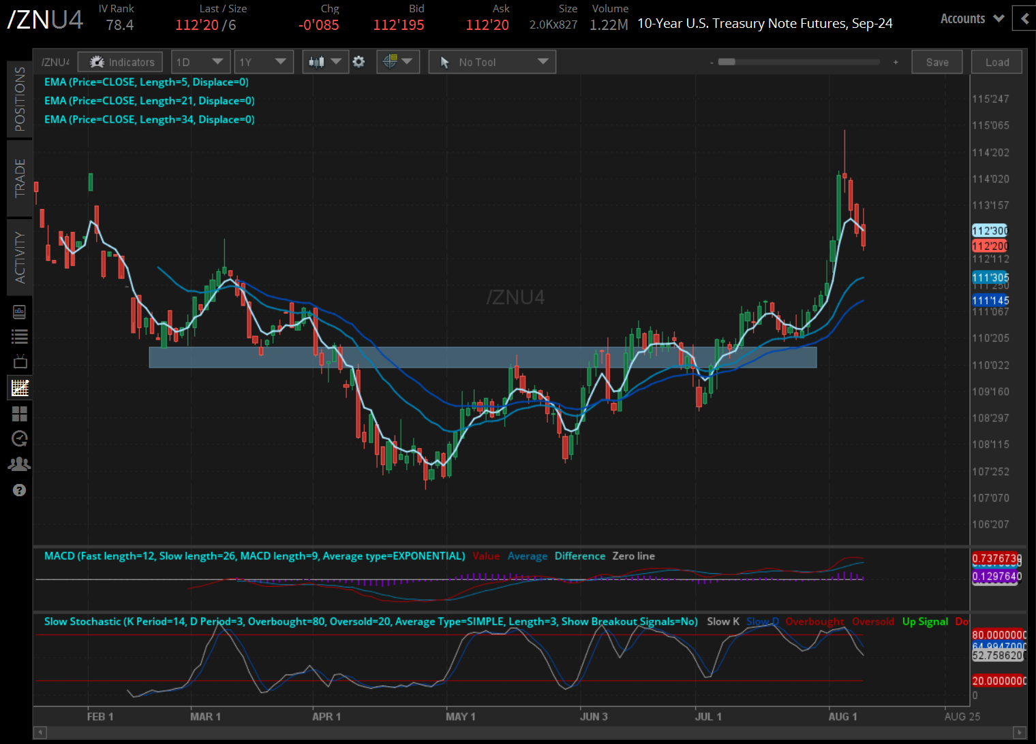Click the help question mark icon
The image size is (1036, 744).
(x=20, y=490)
